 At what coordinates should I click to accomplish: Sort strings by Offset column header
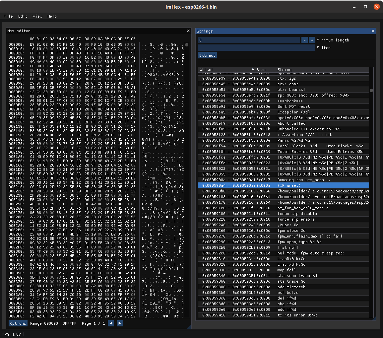[207, 70]
